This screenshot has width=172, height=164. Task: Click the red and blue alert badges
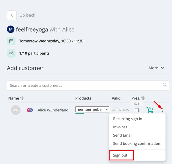point(30,110)
